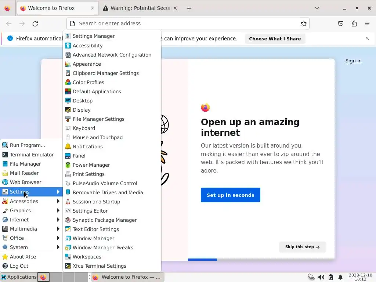Open Appearance settings
The height and width of the screenshot is (282, 376).
pyautogui.click(x=112, y=64)
